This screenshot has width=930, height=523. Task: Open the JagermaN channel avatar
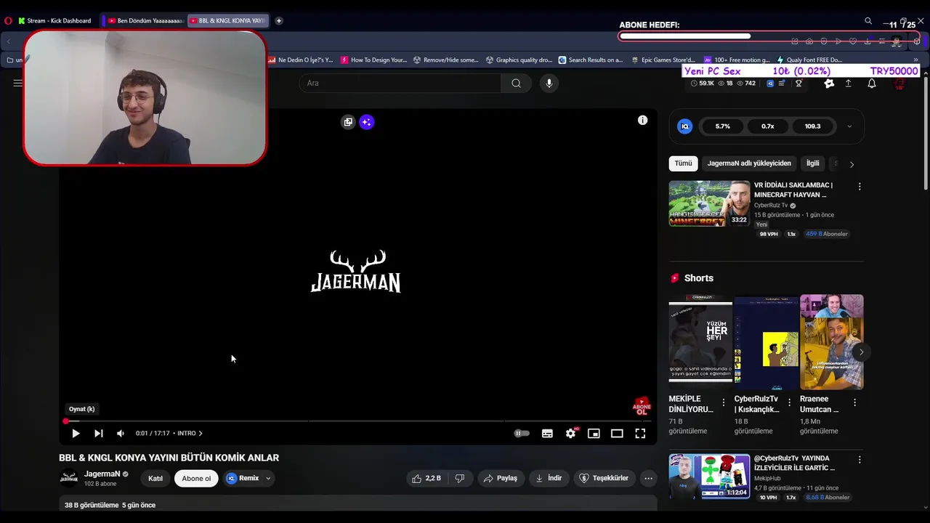[68, 478]
